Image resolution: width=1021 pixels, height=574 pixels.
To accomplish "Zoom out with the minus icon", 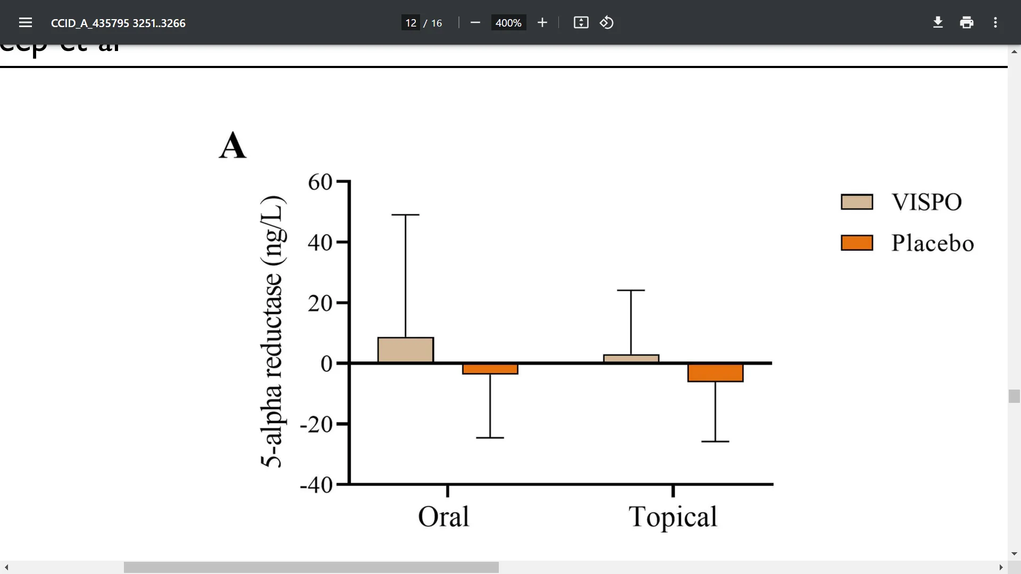I will tap(475, 22).
